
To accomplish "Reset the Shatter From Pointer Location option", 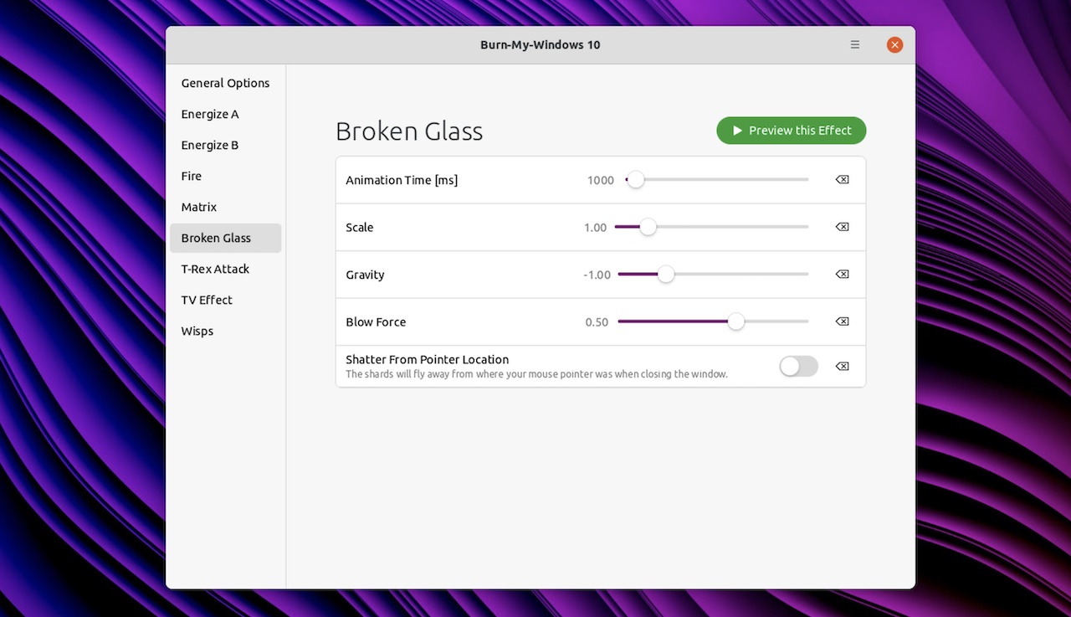I will 842,366.
